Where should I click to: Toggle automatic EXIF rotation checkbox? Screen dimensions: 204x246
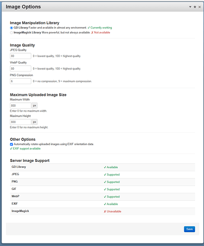pos(11,144)
